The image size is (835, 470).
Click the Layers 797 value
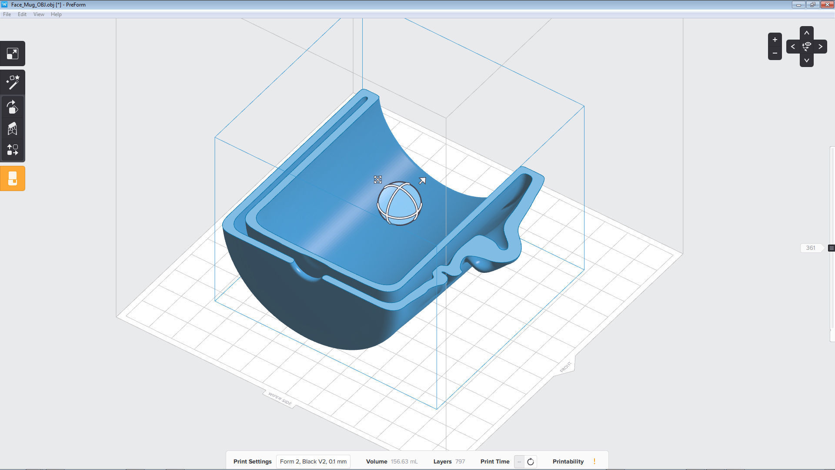pyautogui.click(x=460, y=462)
